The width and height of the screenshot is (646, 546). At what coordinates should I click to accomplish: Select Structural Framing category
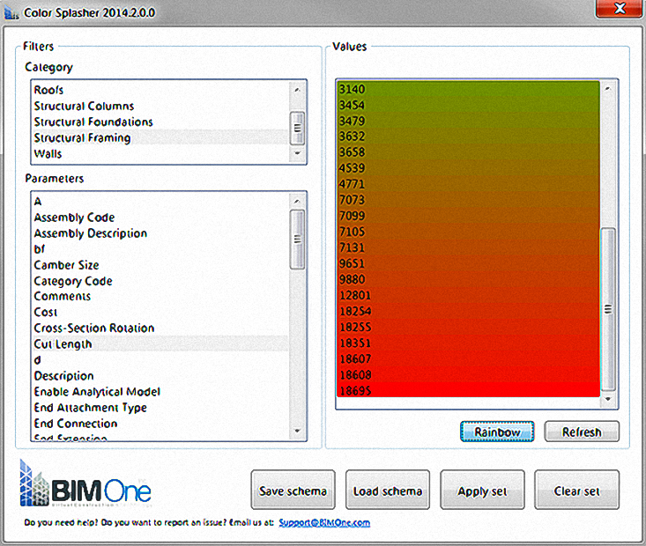[x=82, y=137]
